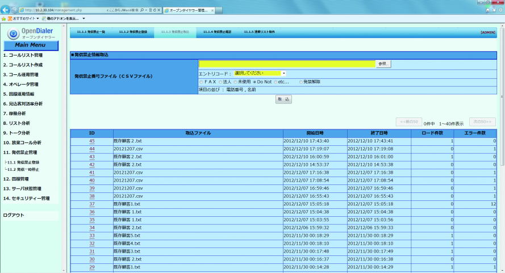Click the search magnifier in address bar
Screen dimensions: 505x273
point(142,10)
